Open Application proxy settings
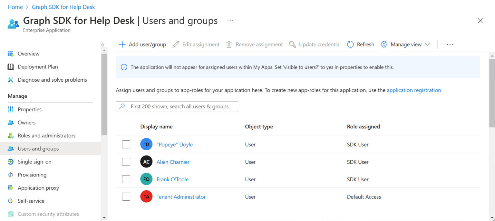The width and height of the screenshot is (495, 221). point(38,188)
